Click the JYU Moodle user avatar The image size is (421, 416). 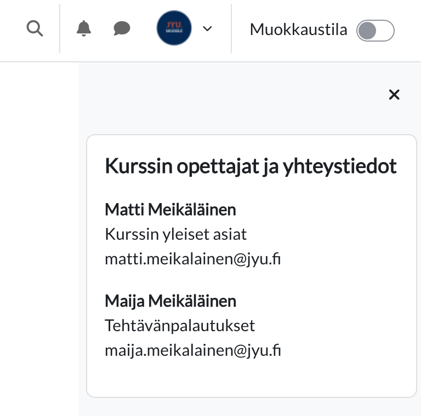174,29
